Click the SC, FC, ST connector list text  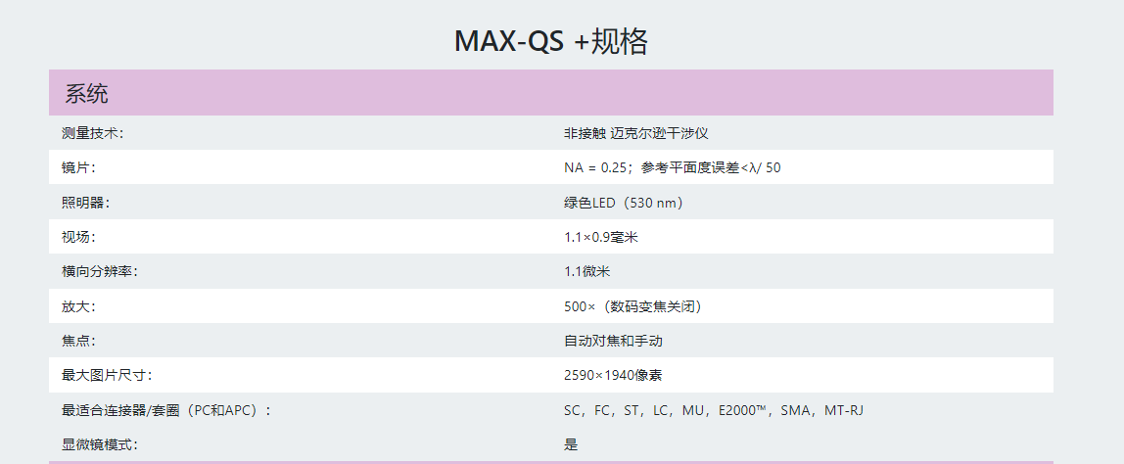(x=719, y=411)
